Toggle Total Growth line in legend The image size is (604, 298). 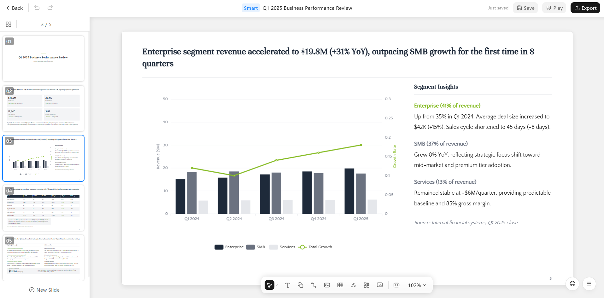click(x=315, y=247)
